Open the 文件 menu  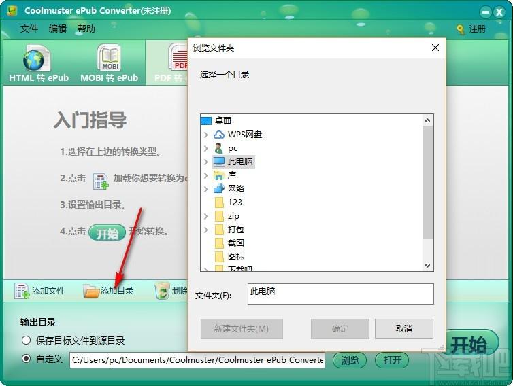coord(29,29)
